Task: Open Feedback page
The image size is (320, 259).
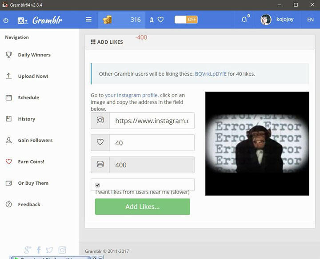Action: (x=29, y=204)
